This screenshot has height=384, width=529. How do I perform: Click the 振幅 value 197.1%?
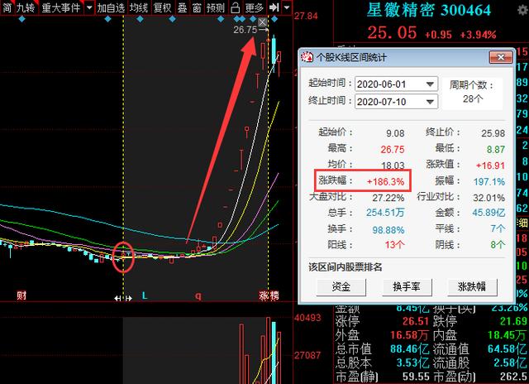tap(488, 182)
